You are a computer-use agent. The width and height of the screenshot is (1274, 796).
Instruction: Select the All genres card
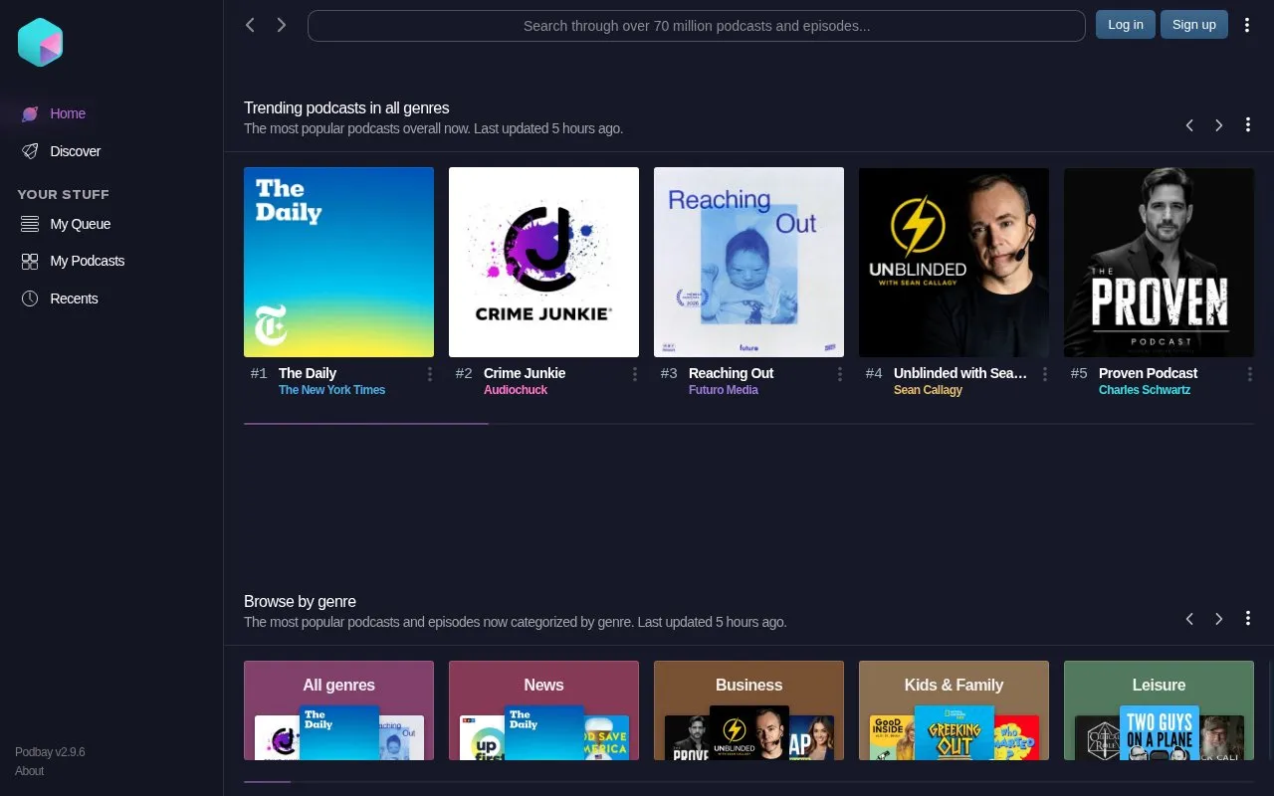338,710
